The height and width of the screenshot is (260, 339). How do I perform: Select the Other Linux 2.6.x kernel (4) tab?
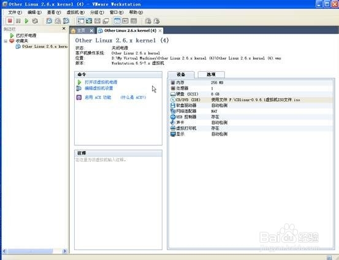(x=130, y=31)
